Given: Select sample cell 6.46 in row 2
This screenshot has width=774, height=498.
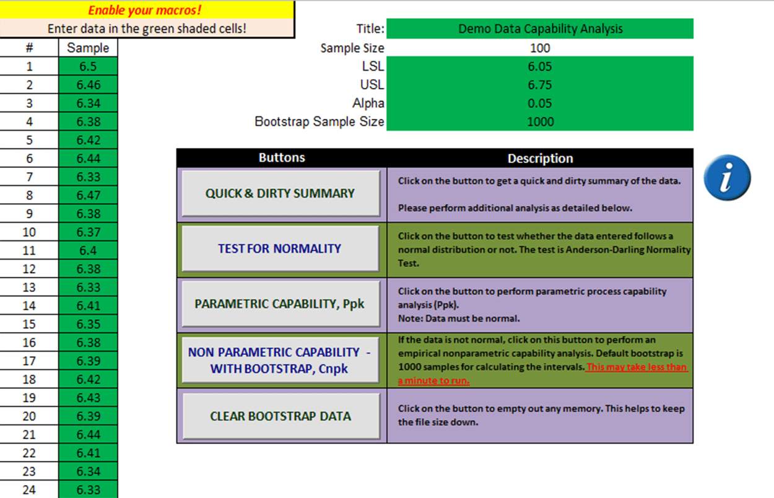Looking at the screenshot, I should (x=88, y=85).
